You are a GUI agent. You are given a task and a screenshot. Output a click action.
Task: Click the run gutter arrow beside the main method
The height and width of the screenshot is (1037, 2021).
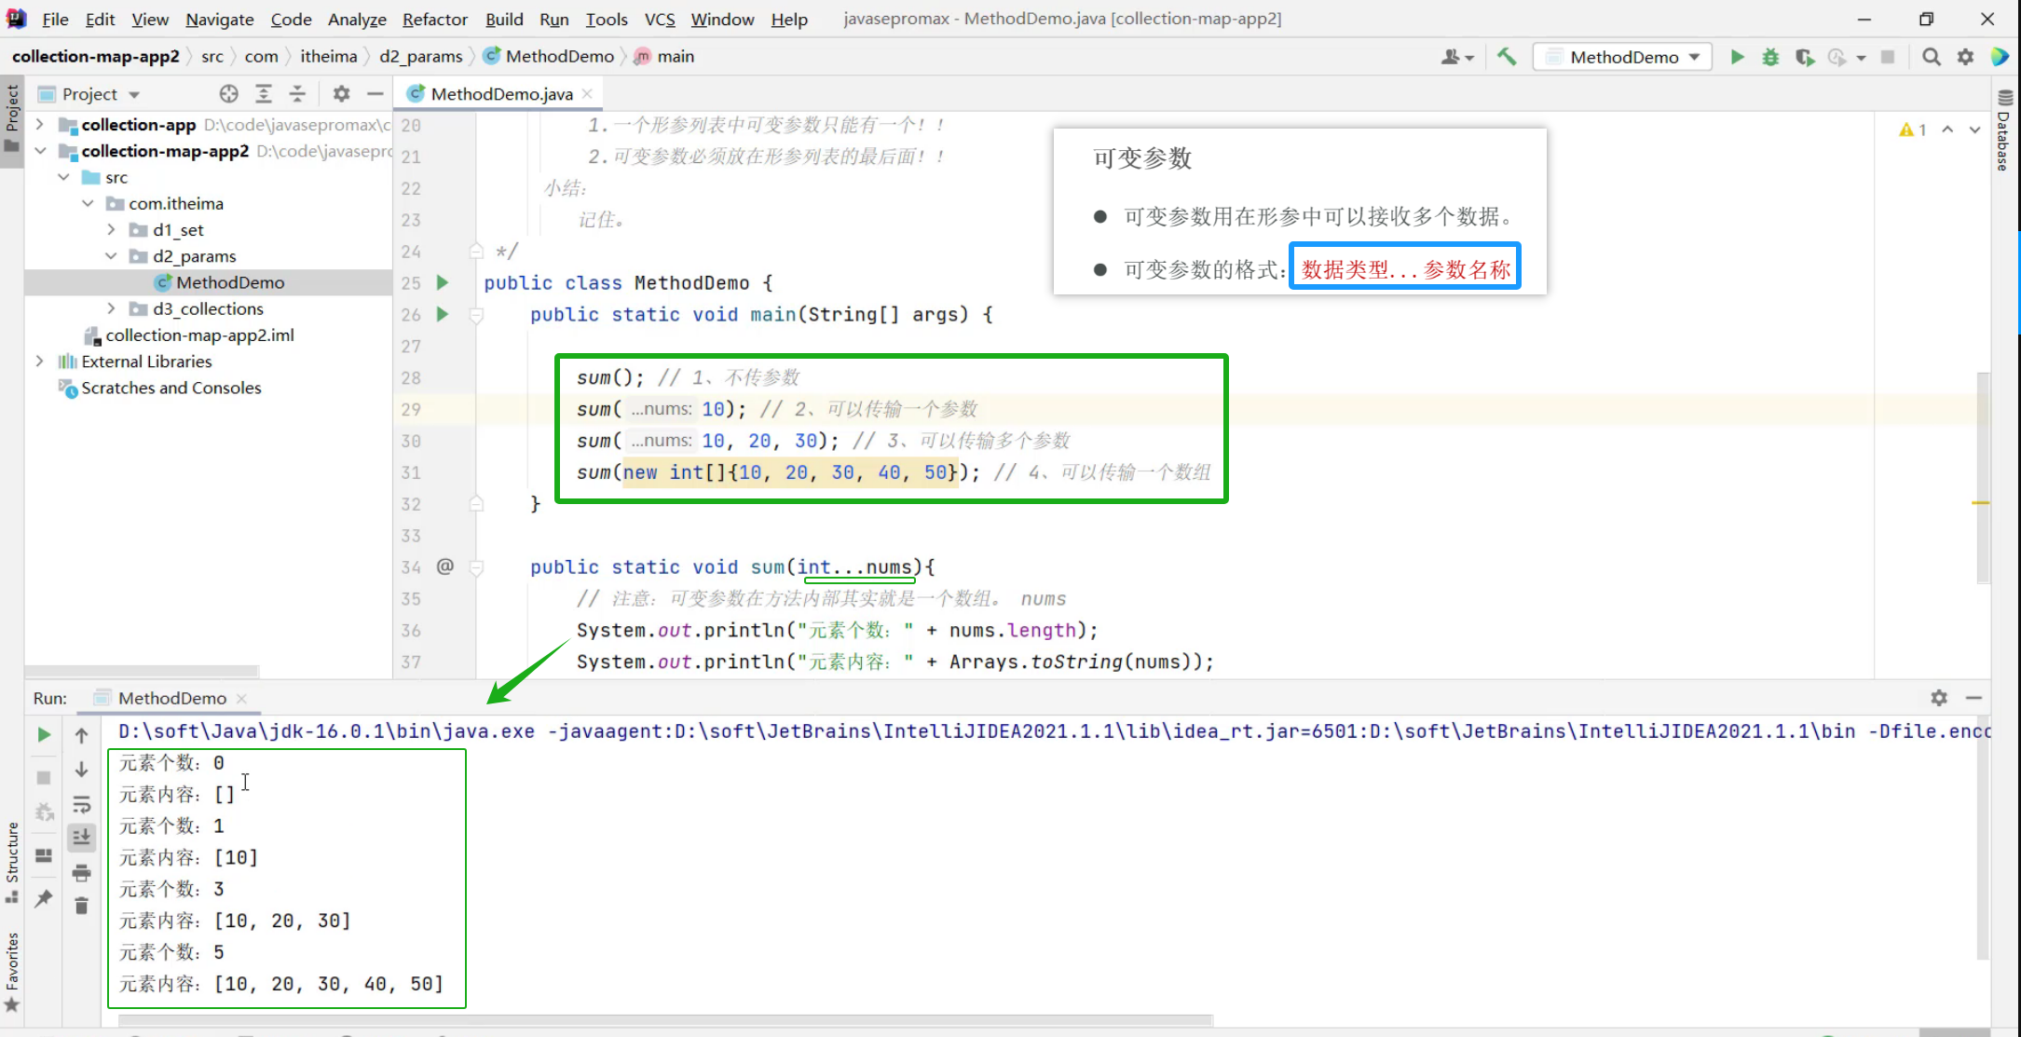[x=443, y=314]
